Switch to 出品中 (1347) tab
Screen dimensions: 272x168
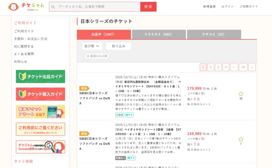104,34
